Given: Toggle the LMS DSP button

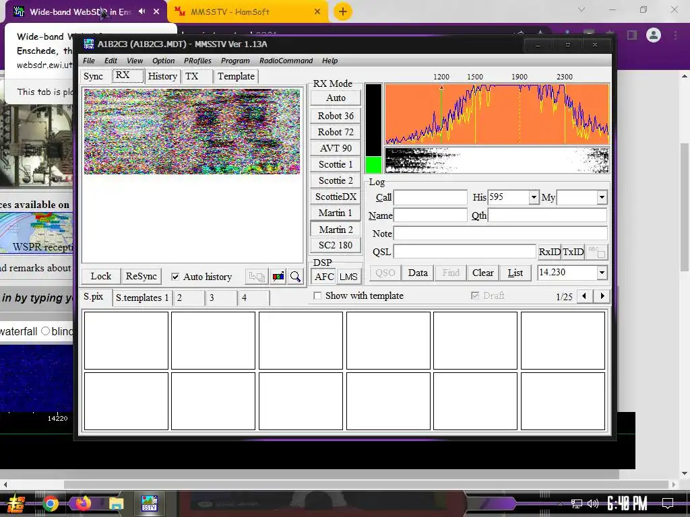Looking at the screenshot, I should click(x=348, y=277).
